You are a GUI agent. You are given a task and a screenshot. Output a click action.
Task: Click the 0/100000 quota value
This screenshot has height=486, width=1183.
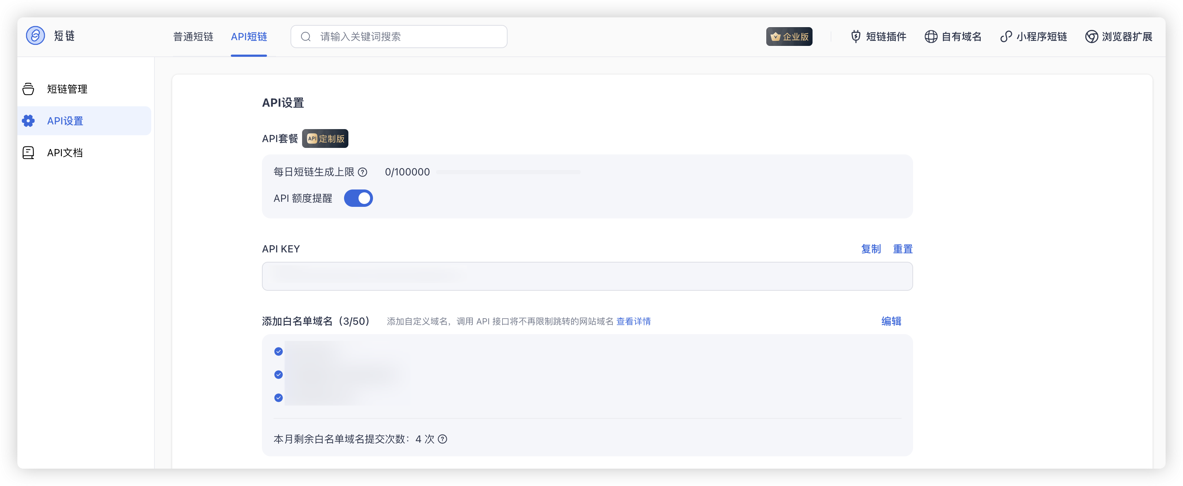pos(408,172)
